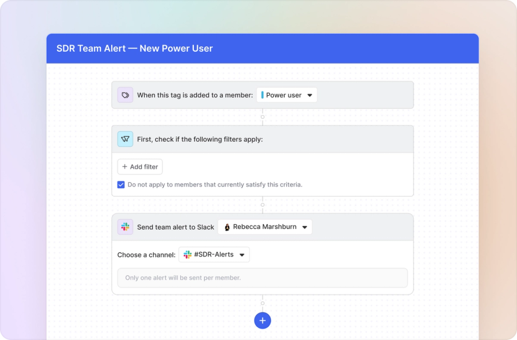The image size is (517, 340).
Task: Select the connector node below the filter step
Action: point(263,205)
